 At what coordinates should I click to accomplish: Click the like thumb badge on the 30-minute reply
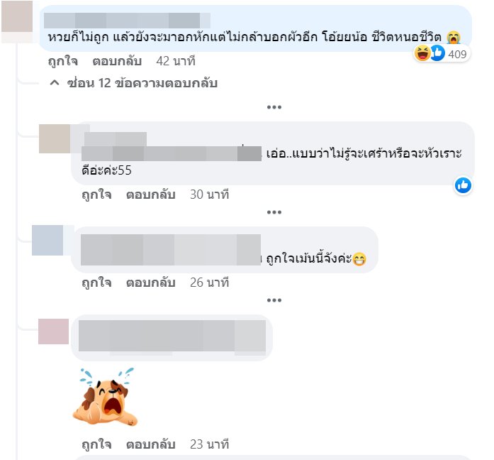tap(463, 185)
